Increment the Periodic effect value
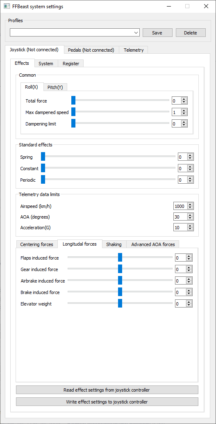Screen dimensions: 216x424 click(190, 178)
